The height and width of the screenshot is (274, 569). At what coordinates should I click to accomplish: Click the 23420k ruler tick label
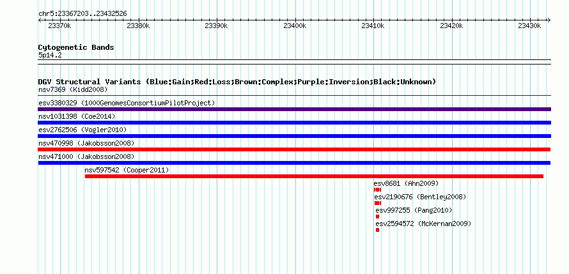(451, 26)
